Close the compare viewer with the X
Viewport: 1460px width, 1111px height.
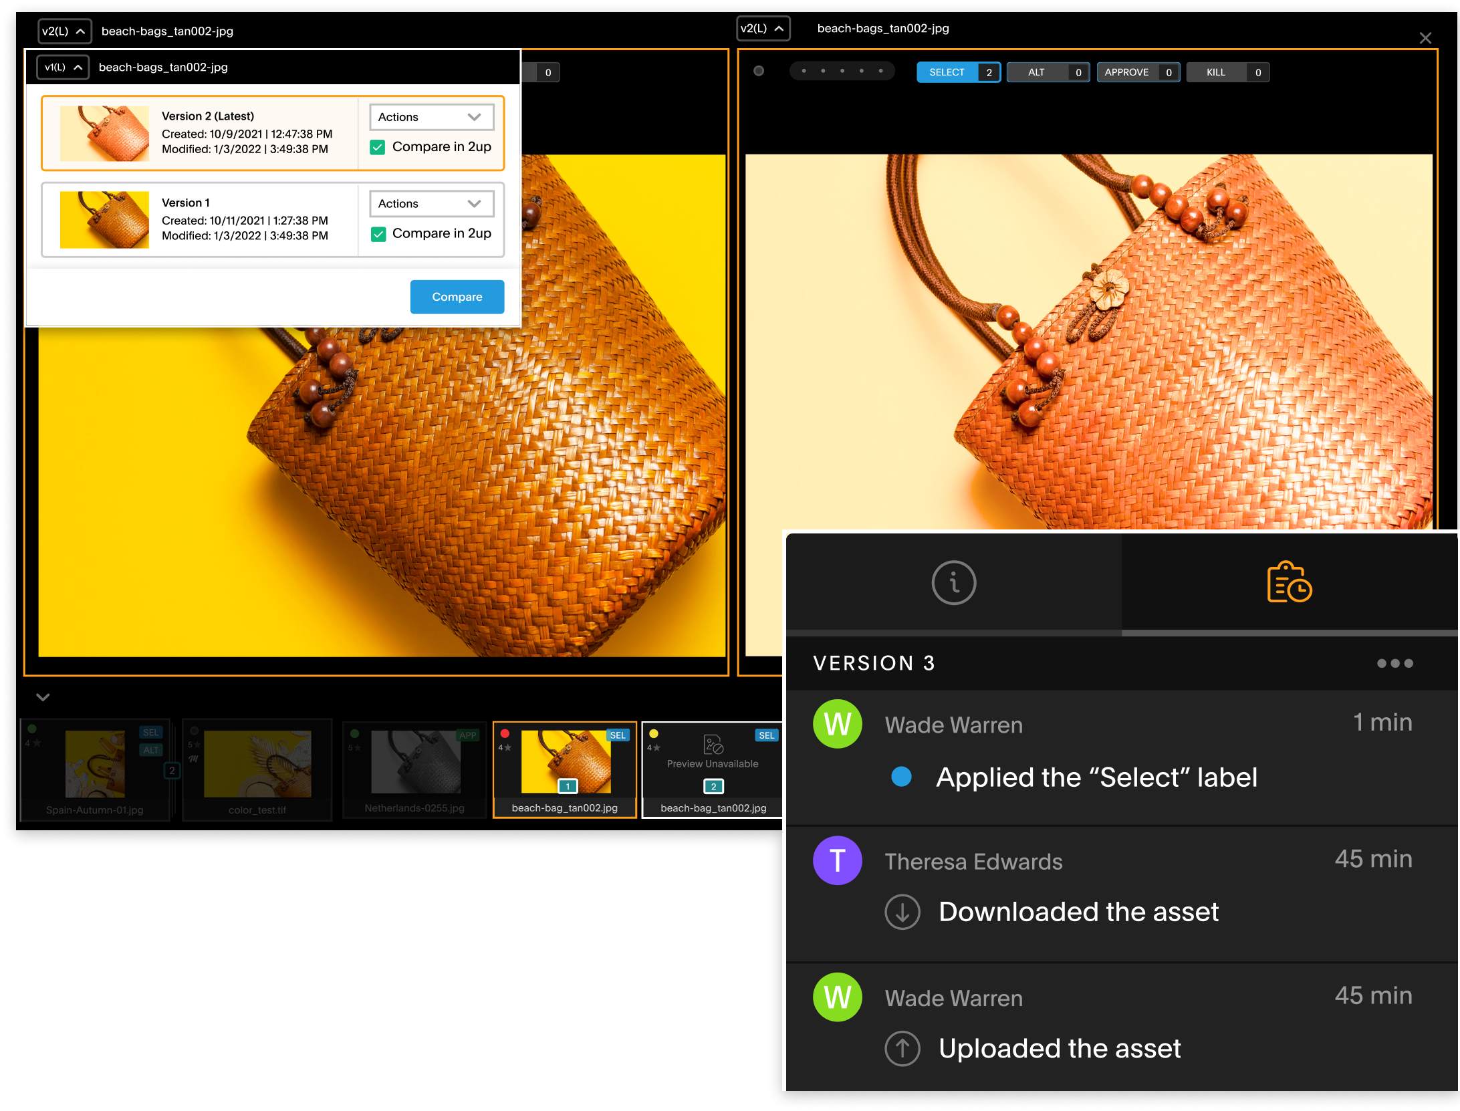pos(1425,38)
